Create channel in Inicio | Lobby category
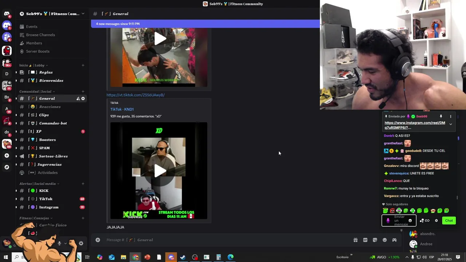This screenshot has width=466, height=262. pyautogui.click(x=83, y=65)
